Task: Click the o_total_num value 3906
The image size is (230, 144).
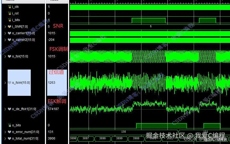Action: [x=52, y=138]
